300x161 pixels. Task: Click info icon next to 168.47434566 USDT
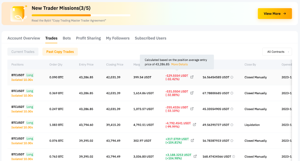click(x=234, y=157)
